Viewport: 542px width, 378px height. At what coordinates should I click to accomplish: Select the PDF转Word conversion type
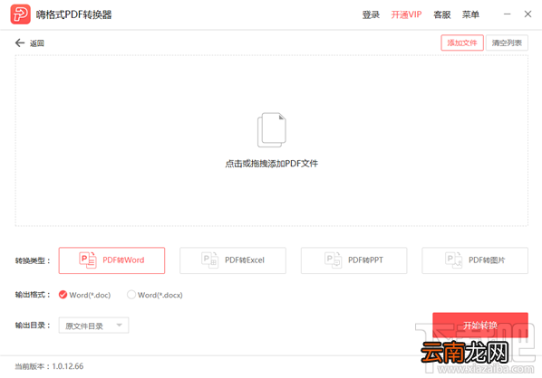[111, 260]
